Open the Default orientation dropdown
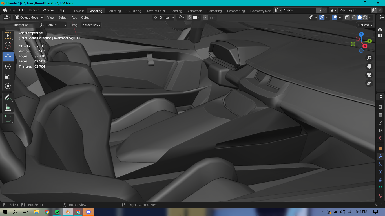385x216 pixels. point(53,25)
